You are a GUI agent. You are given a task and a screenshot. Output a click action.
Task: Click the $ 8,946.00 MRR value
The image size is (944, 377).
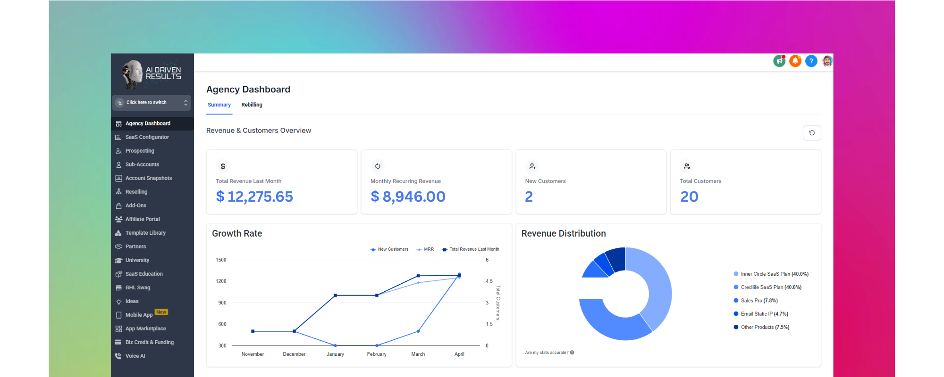pyautogui.click(x=408, y=197)
